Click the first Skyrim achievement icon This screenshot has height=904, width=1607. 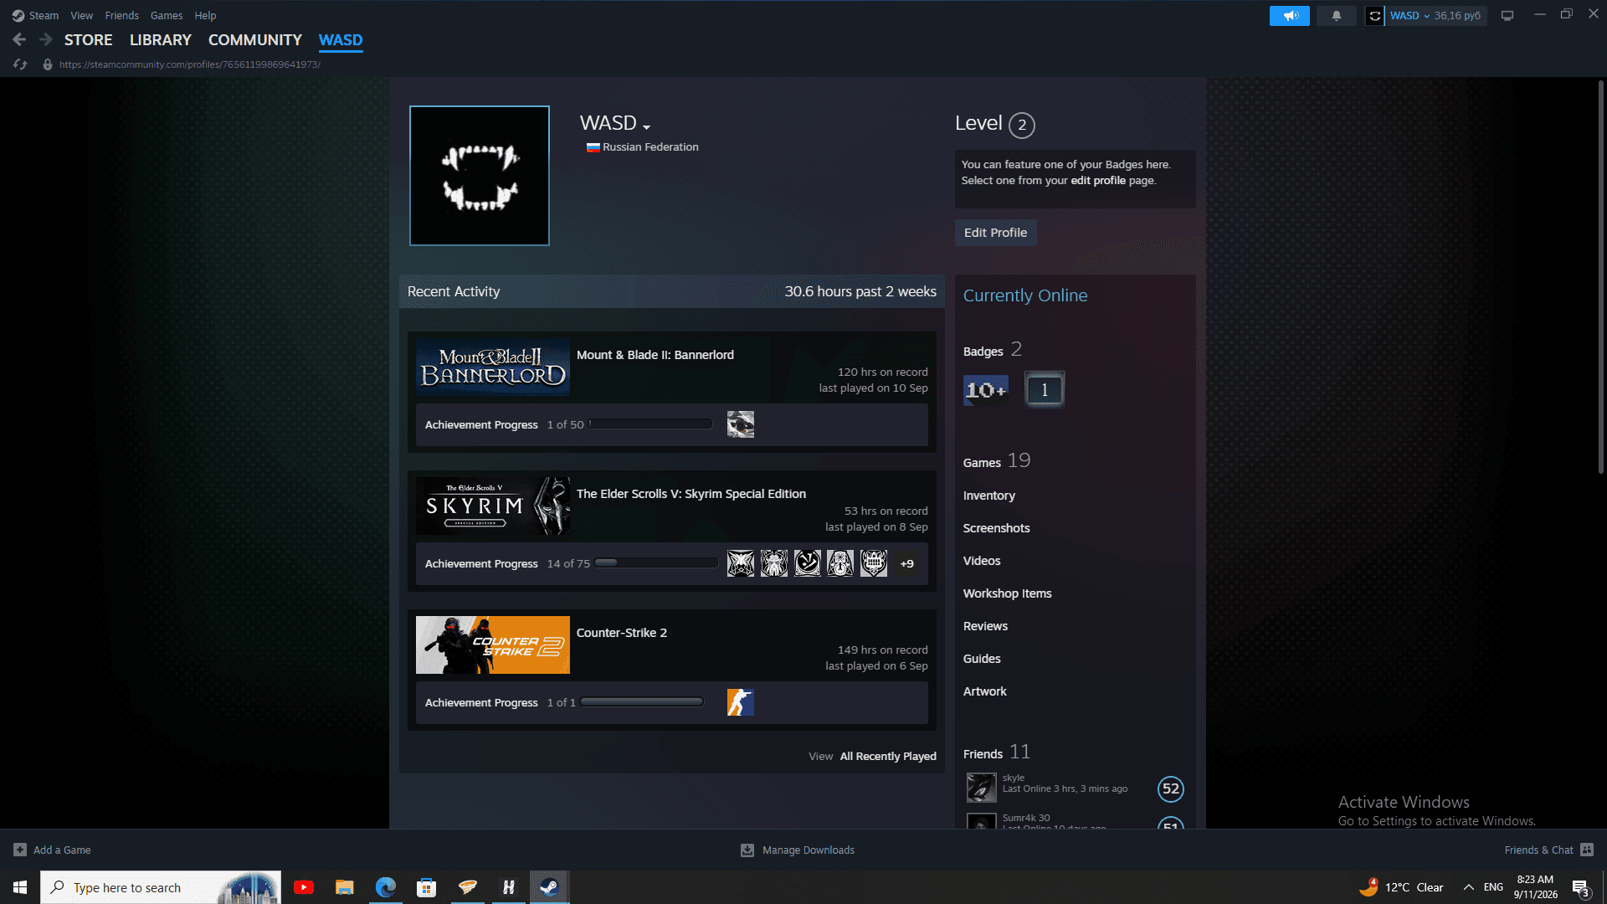coord(741,563)
